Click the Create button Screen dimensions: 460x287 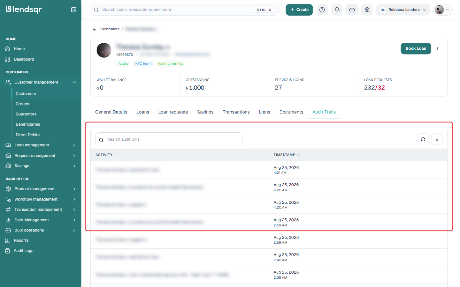(299, 10)
